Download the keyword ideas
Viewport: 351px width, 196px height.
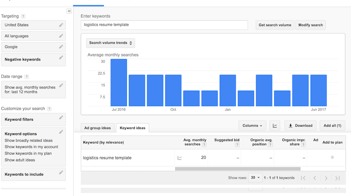coord(301,126)
